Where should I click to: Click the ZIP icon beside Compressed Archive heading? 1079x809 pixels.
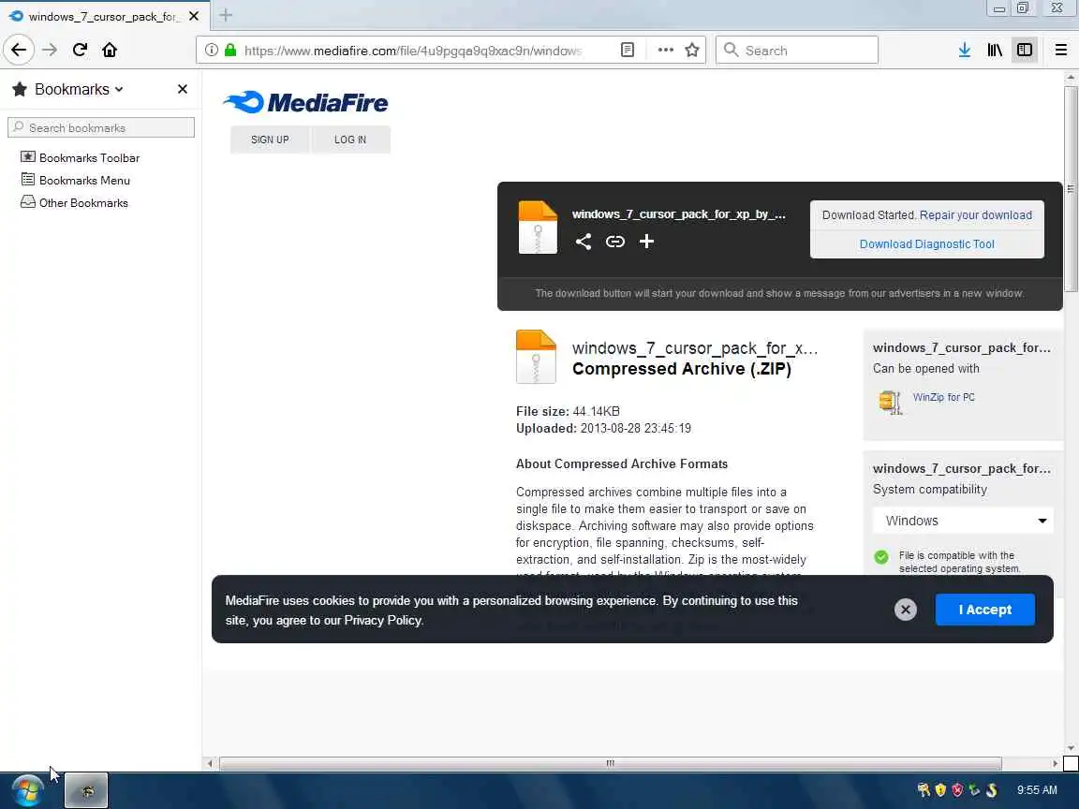point(536,357)
